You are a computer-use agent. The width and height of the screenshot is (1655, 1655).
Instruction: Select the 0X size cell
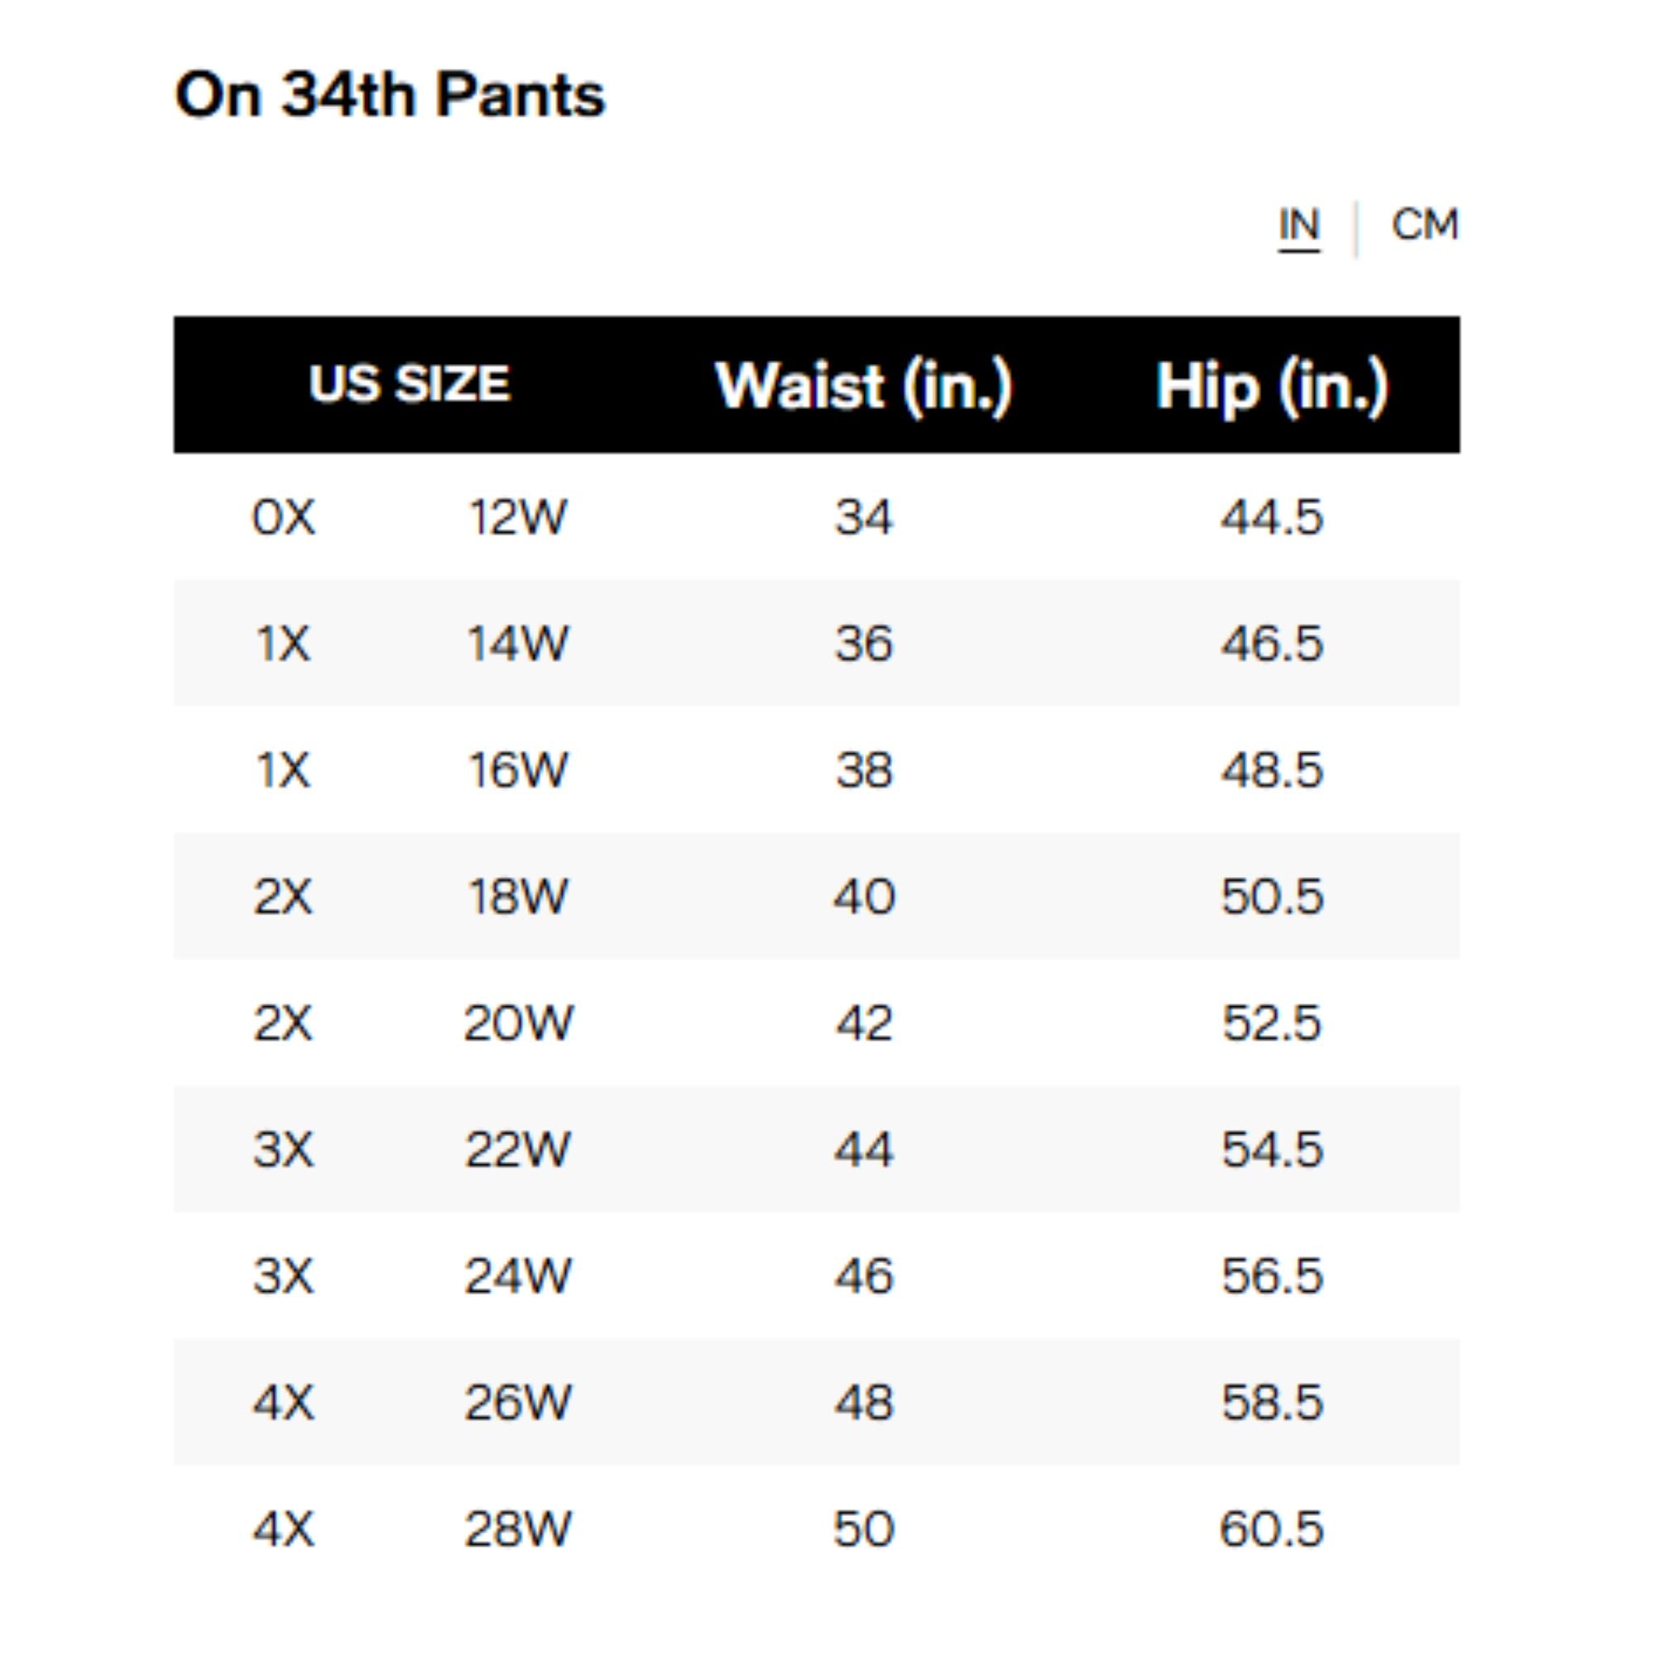click(284, 517)
